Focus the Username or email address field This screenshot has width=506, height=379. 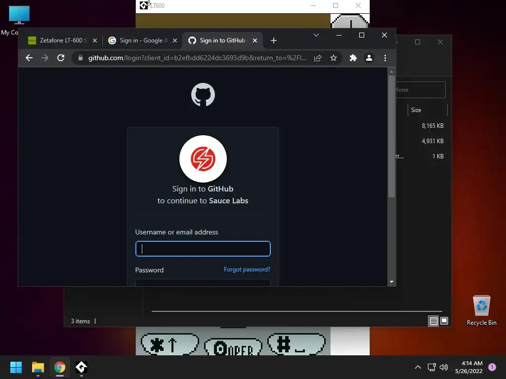(x=203, y=249)
